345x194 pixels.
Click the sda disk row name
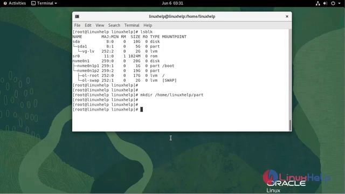coord(76,41)
